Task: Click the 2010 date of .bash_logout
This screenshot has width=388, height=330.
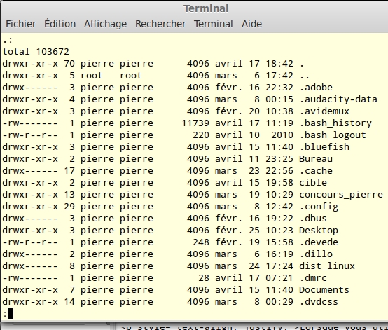Action: (x=282, y=135)
